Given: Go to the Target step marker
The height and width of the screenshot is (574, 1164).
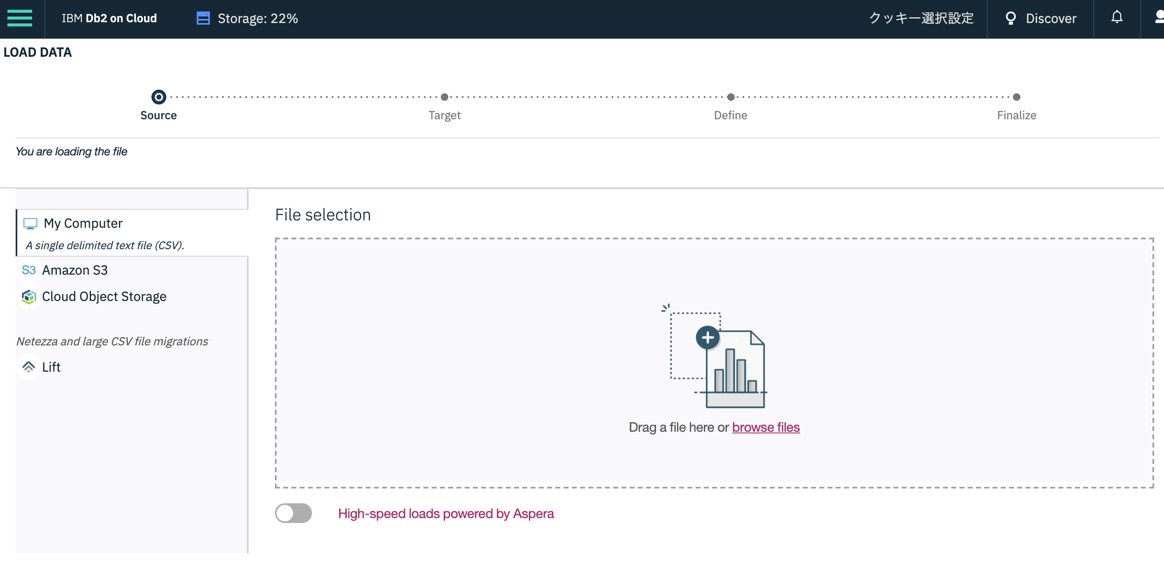Looking at the screenshot, I should (x=444, y=97).
